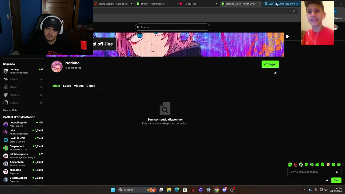The height and width of the screenshot is (194, 345).
Task: Open the red icon on the taskbar
Action: [193, 190]
